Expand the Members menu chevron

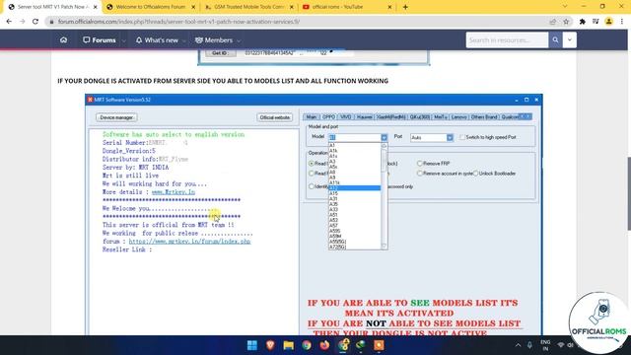(239, 40)
